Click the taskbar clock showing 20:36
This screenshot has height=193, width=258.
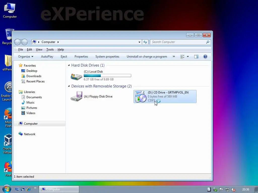pyautogui.click(x=245, y=189)
